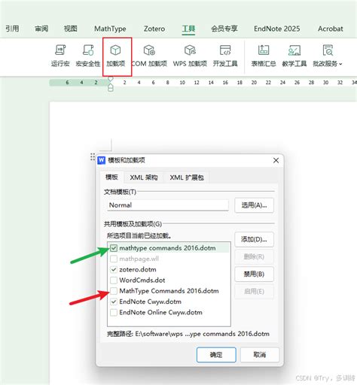This screenshot has width=357, height=385.
Task: Click the 表格汇总 table summary icon
Action: [x=264, y=56]
